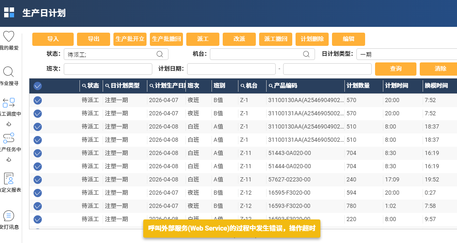
Task: Open 派工调度中心 sidebar icon
Action: (x=9, y=103)
